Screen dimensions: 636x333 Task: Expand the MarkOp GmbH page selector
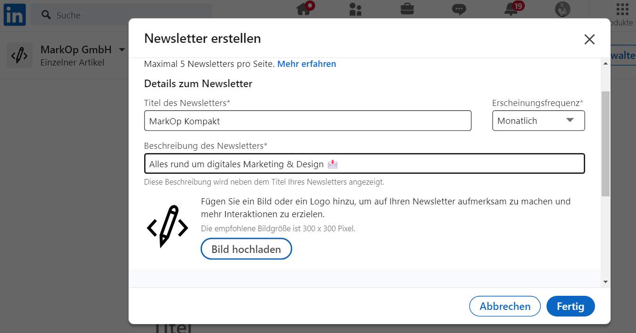click(x=122, y=49)
